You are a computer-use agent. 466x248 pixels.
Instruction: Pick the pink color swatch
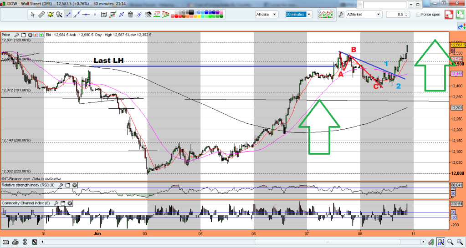[x=221, y=12]
